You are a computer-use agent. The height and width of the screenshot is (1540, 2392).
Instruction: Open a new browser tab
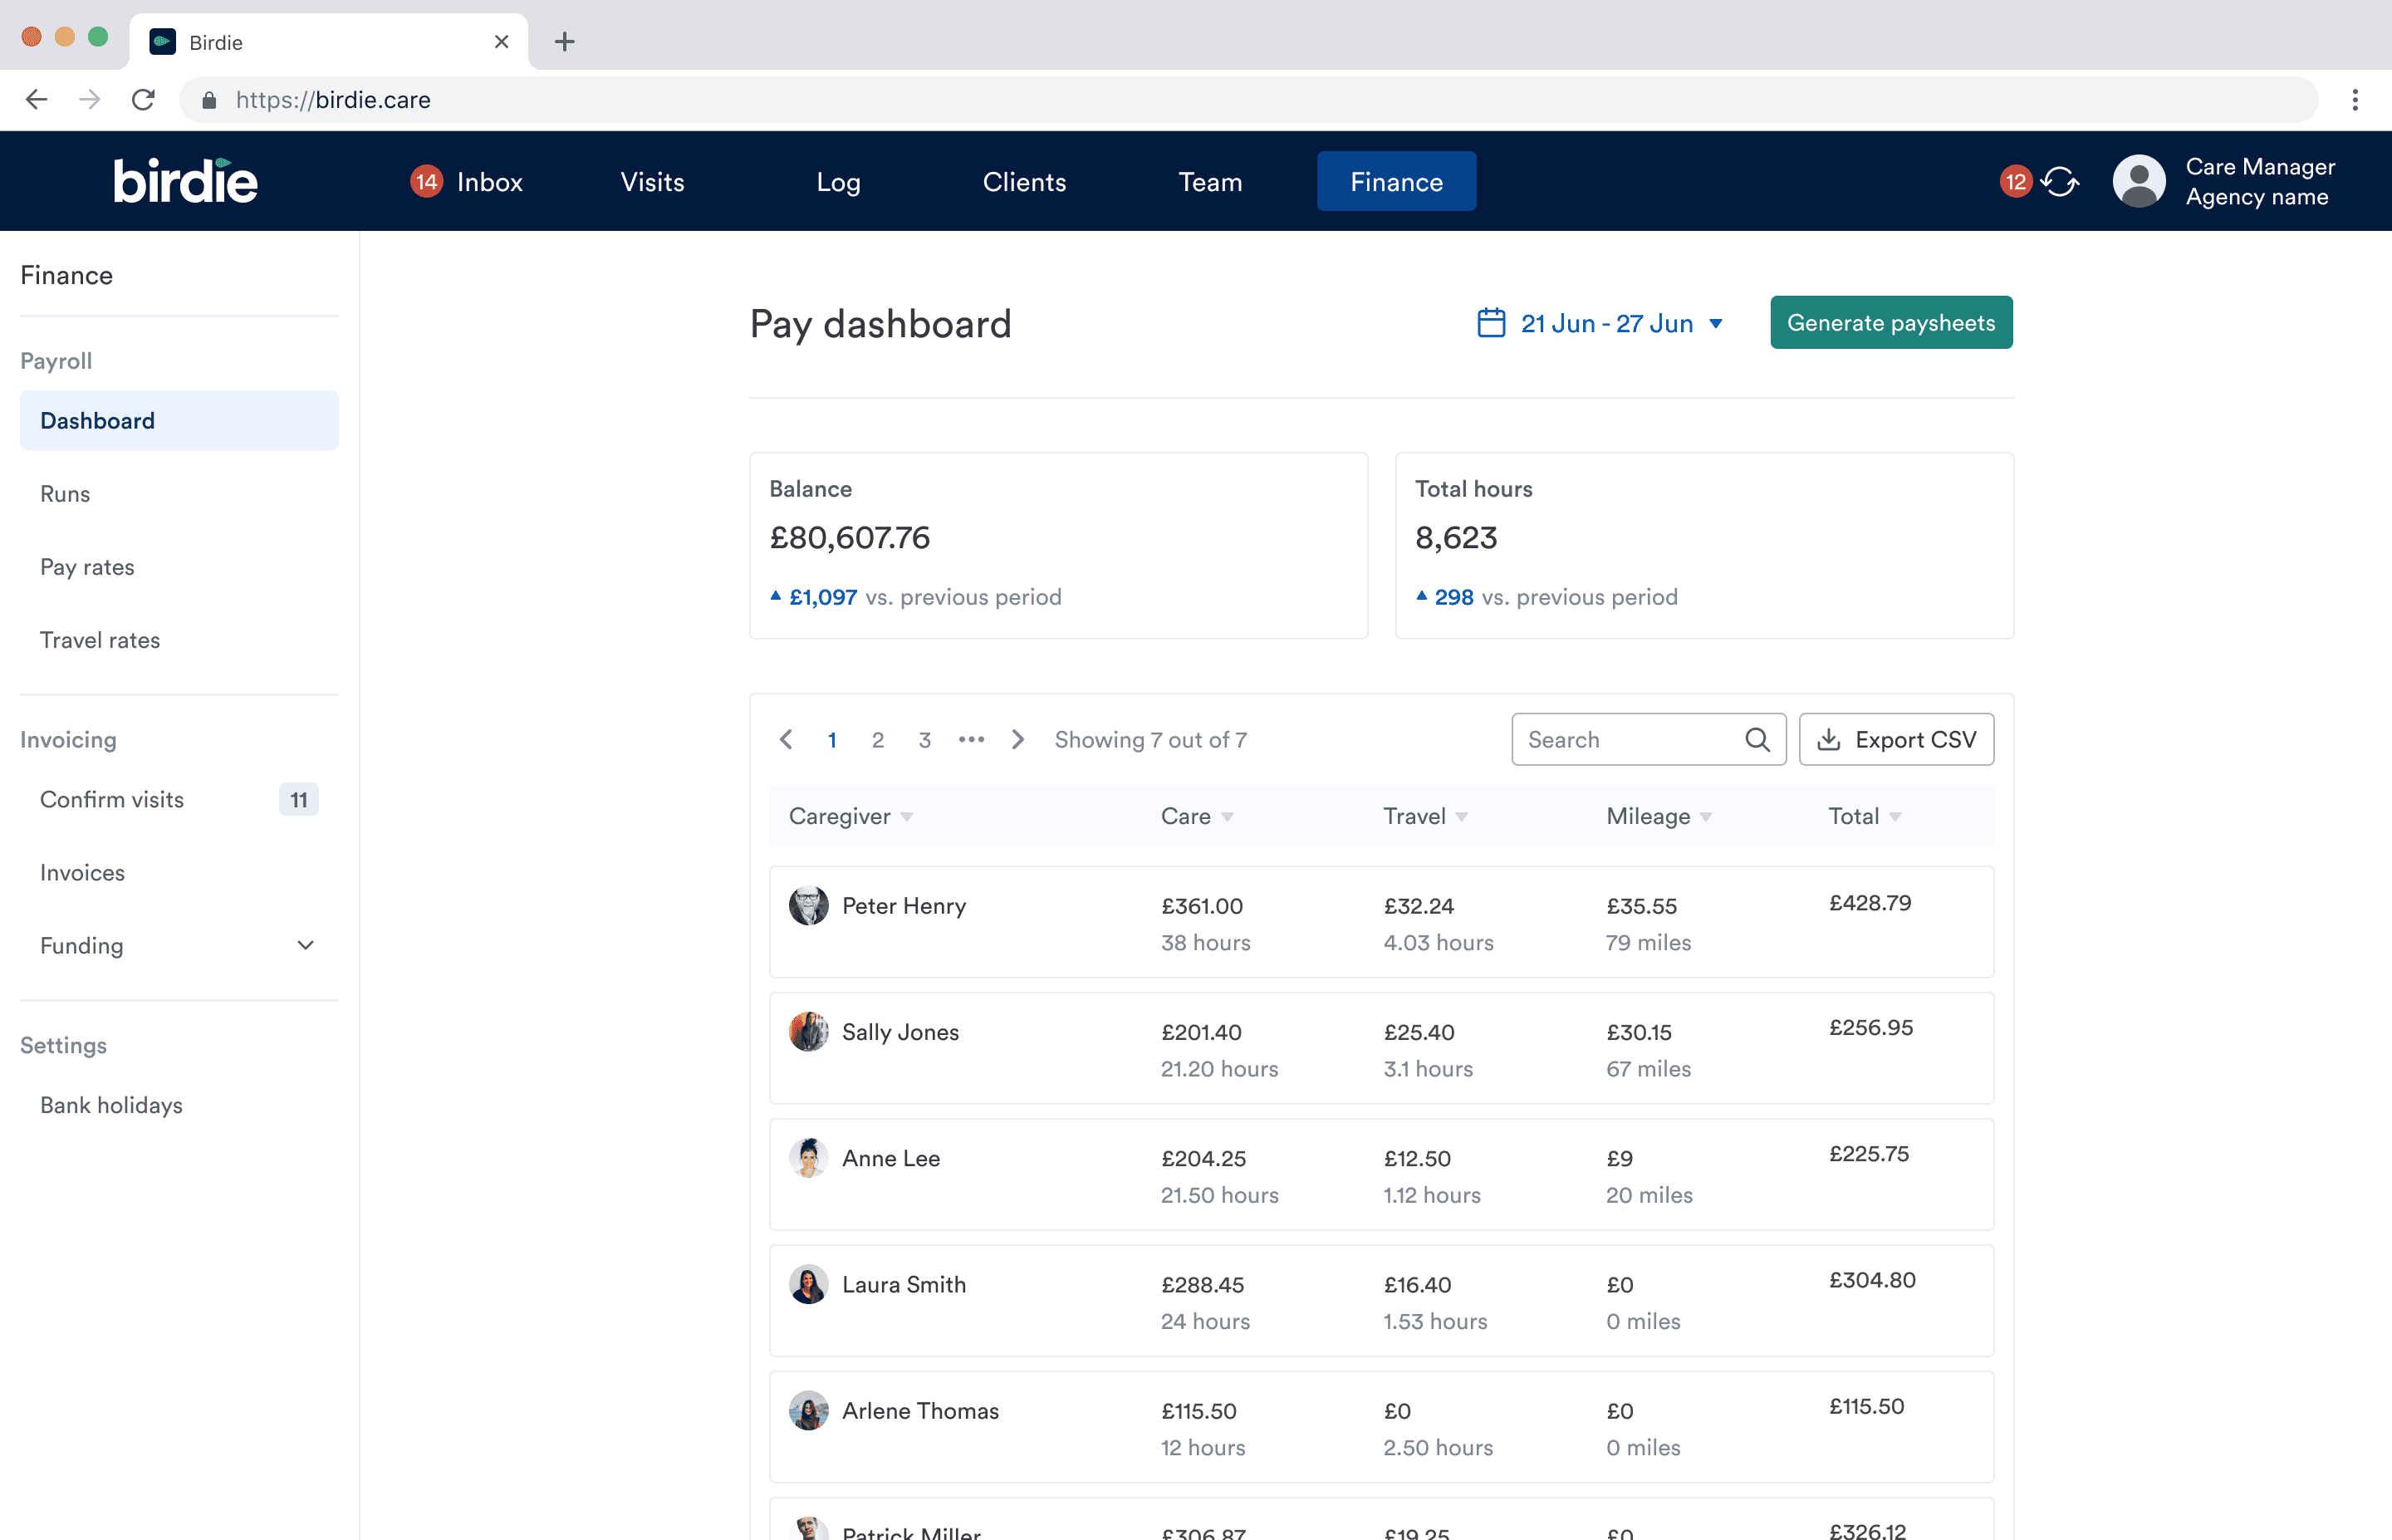click(x=565, y=42)
